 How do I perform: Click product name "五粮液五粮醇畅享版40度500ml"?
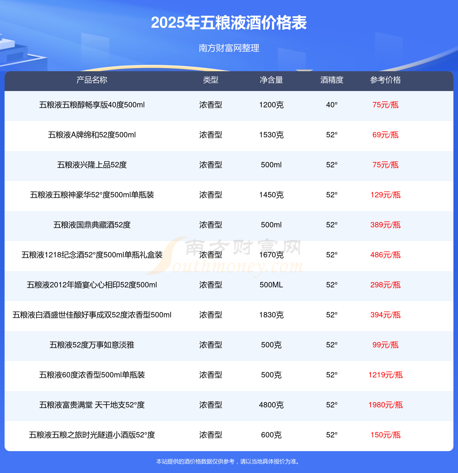point(92,105)
